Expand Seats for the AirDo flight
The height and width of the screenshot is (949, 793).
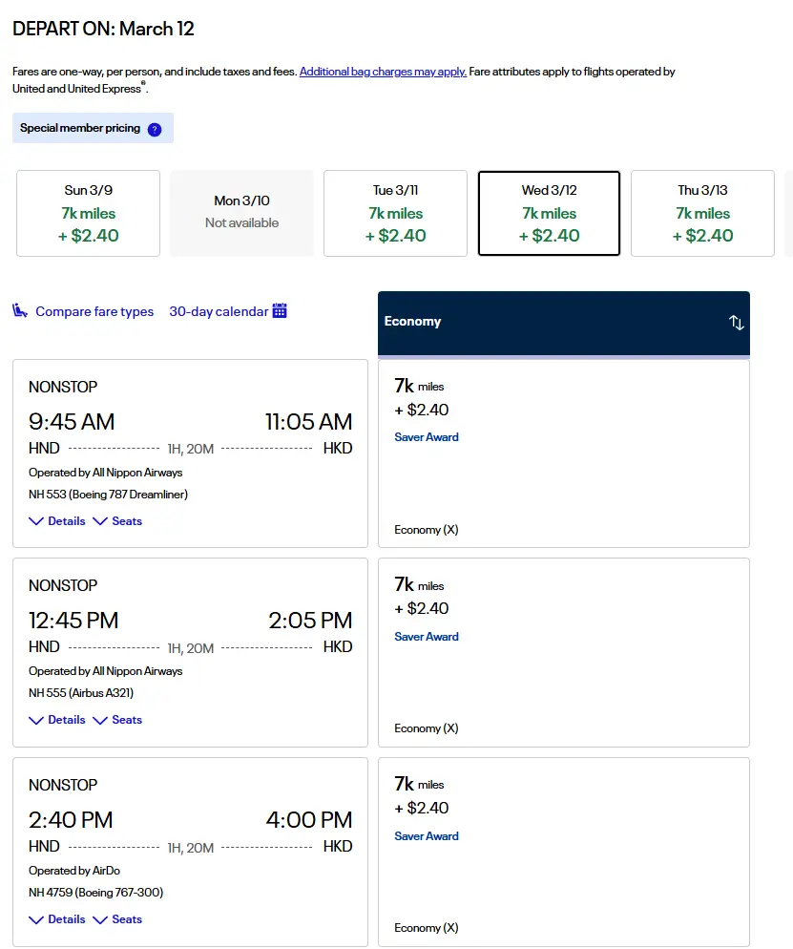point(117,919)
